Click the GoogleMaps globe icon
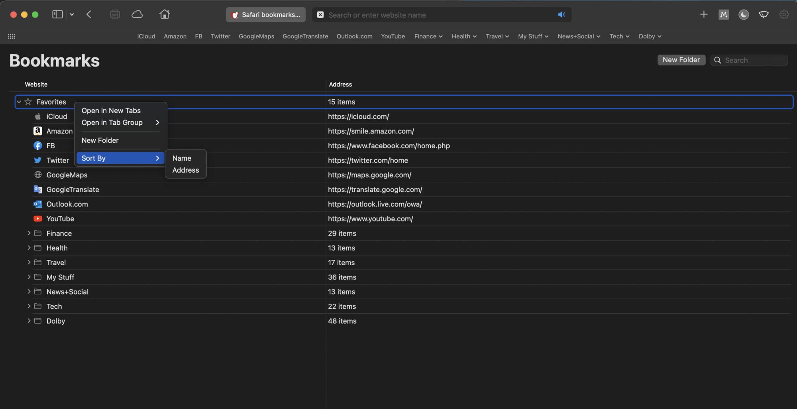The image size is (797, 409). pyautogui.click(x=38, y=175)
